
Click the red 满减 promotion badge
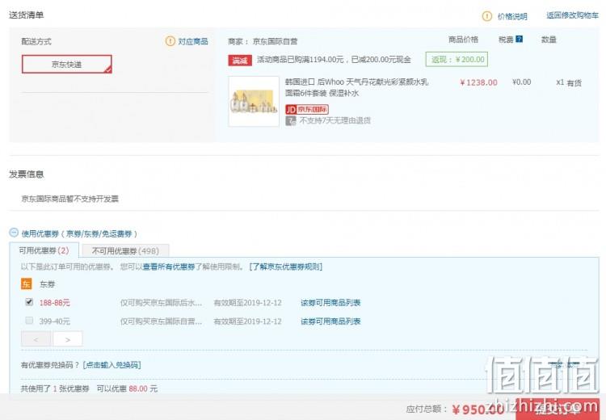pos(240,61)
